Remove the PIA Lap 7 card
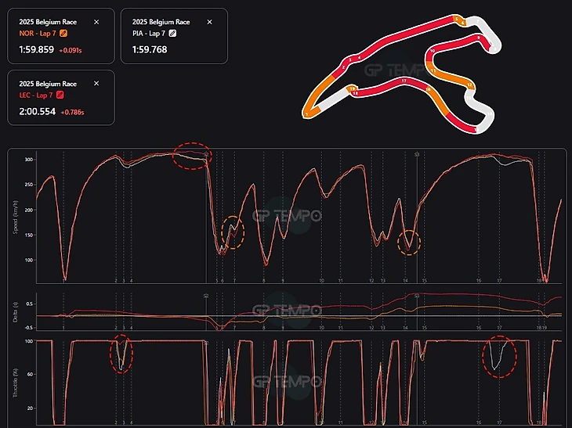Image resolution: width=572 pixels, height=428 pixels. (x=209, y=22)
